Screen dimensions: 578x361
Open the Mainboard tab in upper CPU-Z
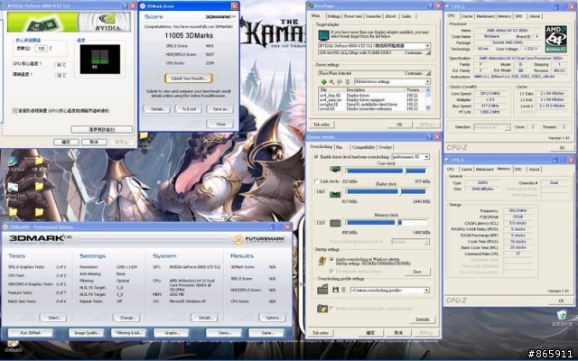pyautogui.click(x=485, y=16)
